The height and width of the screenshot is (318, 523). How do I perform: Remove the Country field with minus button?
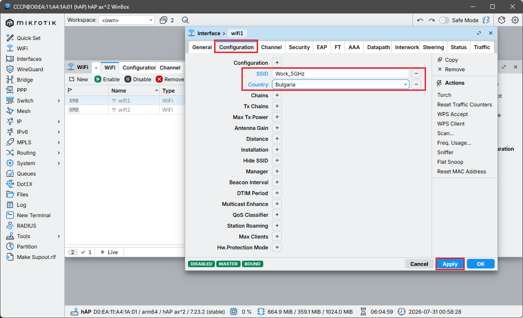point(417,84)
